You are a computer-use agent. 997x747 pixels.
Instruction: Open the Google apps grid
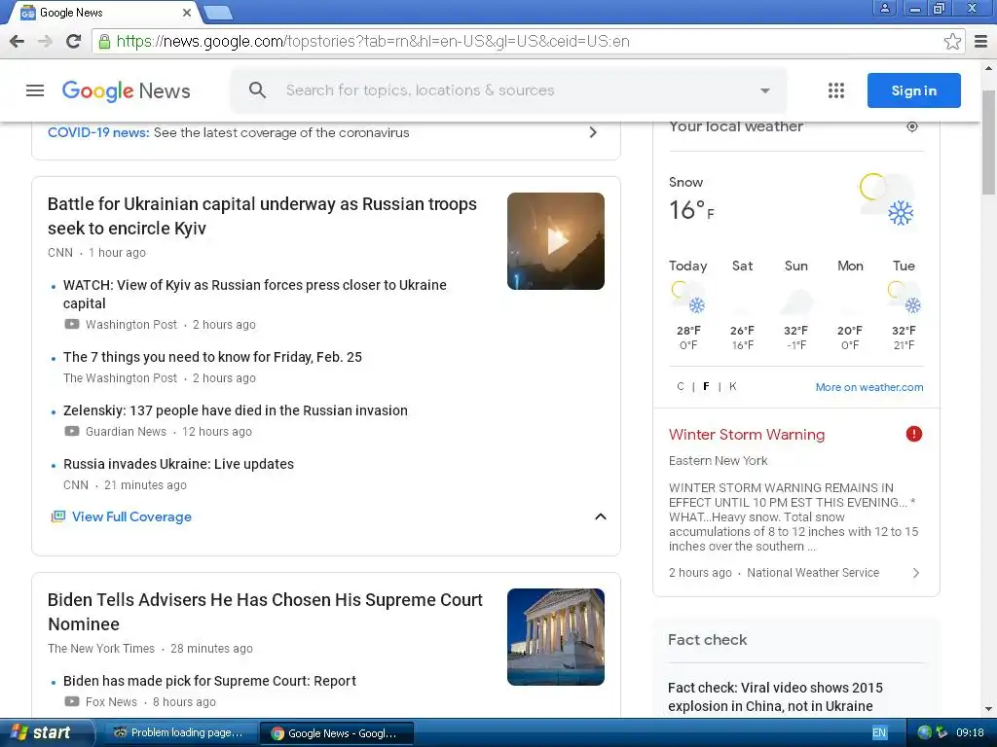click(836, 90)
